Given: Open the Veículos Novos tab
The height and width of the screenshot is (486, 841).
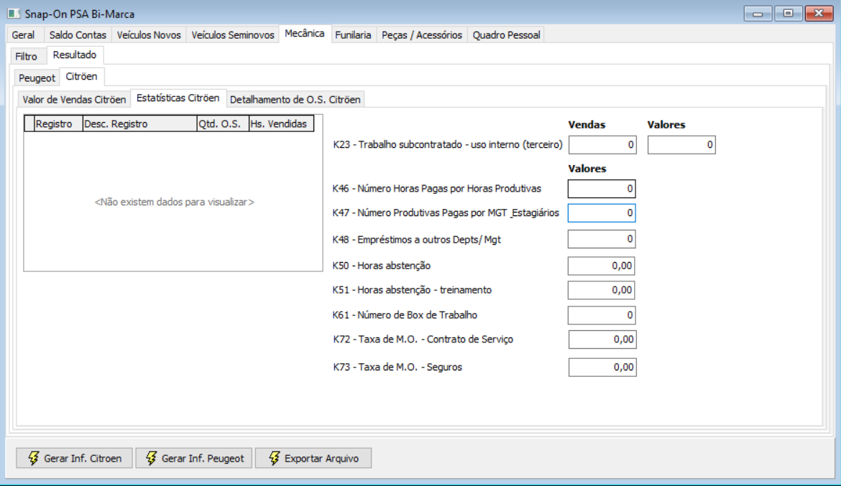Looking at the screenshot, I should pyautogui.click(x=149, y=35).
